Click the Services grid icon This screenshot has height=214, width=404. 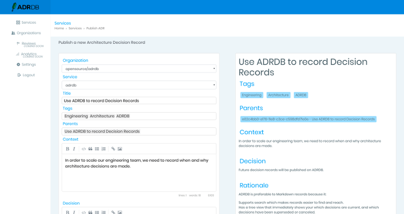[x=18, y=22]
